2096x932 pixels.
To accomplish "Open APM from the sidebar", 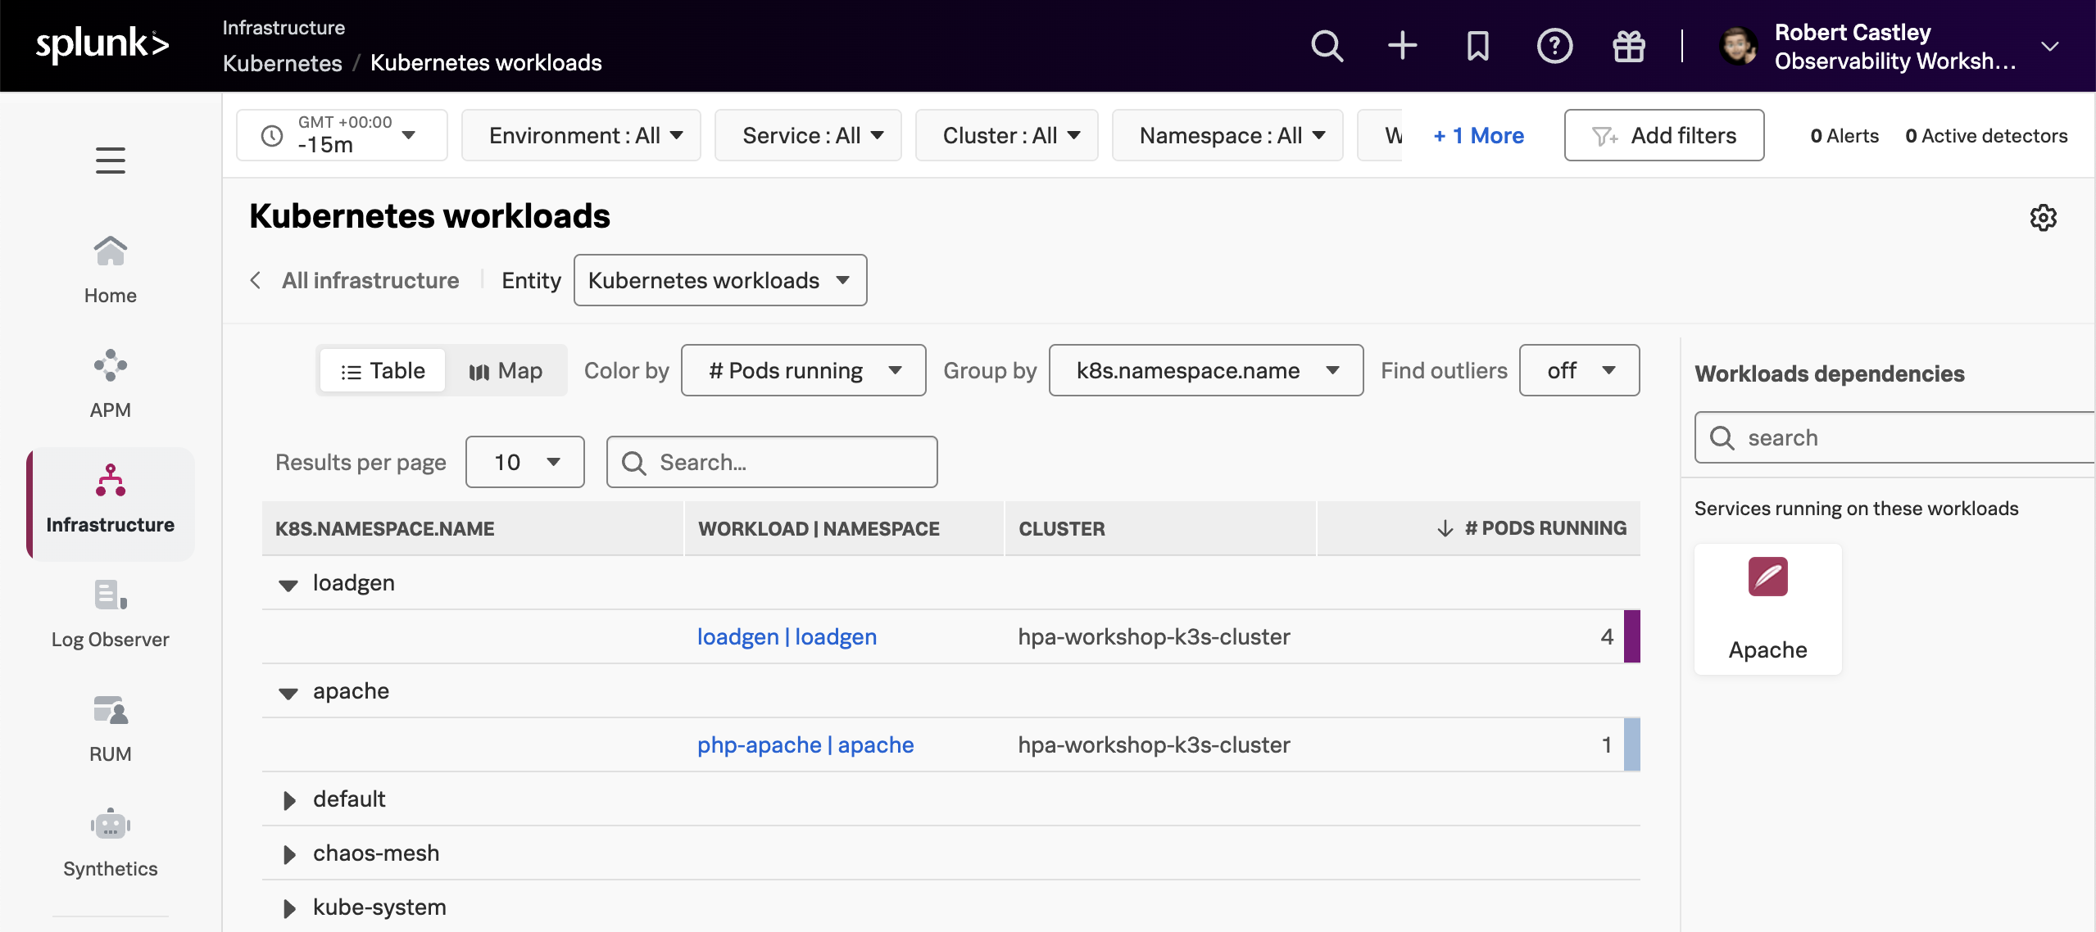I will tap(110, 383).
